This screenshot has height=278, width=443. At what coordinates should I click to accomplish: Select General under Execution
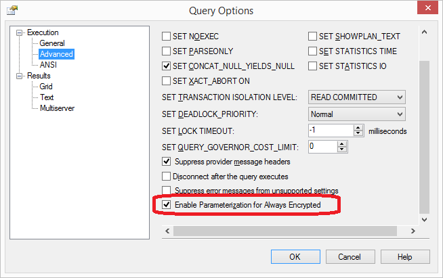pos(52,43)
